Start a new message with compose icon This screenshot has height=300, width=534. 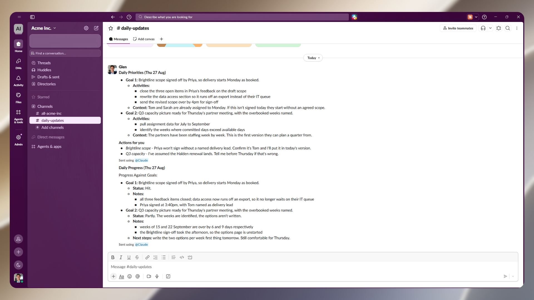96,28
